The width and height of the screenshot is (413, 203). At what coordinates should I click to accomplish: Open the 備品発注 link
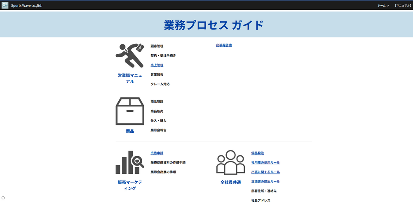tap(258, 153)
